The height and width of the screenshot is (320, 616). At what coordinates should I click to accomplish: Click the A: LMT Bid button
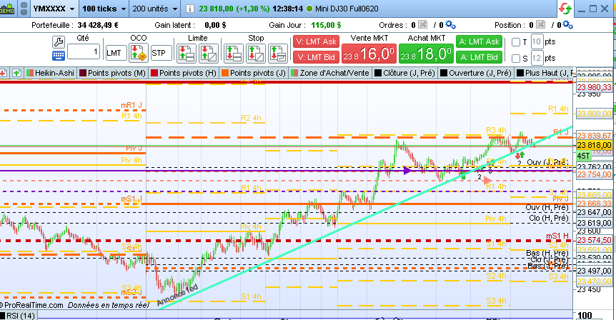tap(479, 57)
